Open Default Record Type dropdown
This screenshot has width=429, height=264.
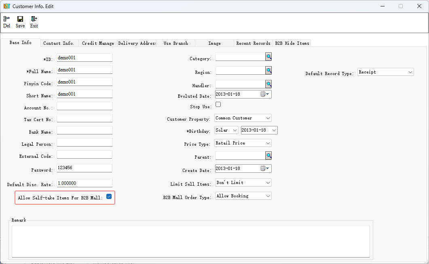coord(410,72)
